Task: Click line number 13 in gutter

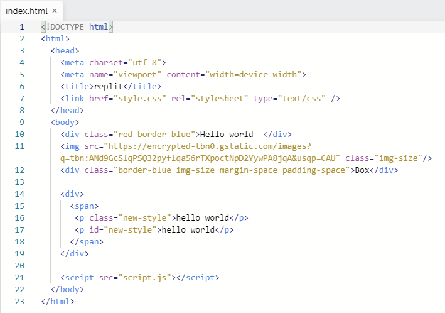Action: (x=19, y=182)
